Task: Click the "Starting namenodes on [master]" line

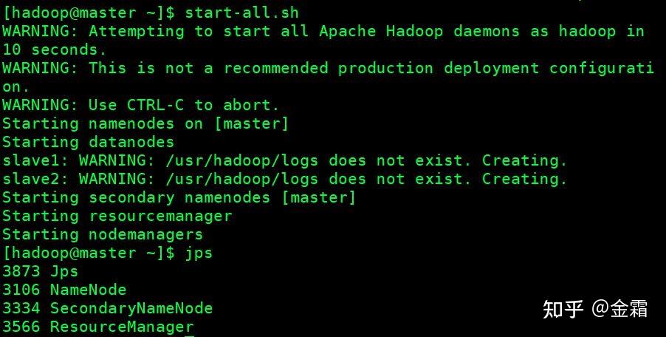Action: click(145, 123)
